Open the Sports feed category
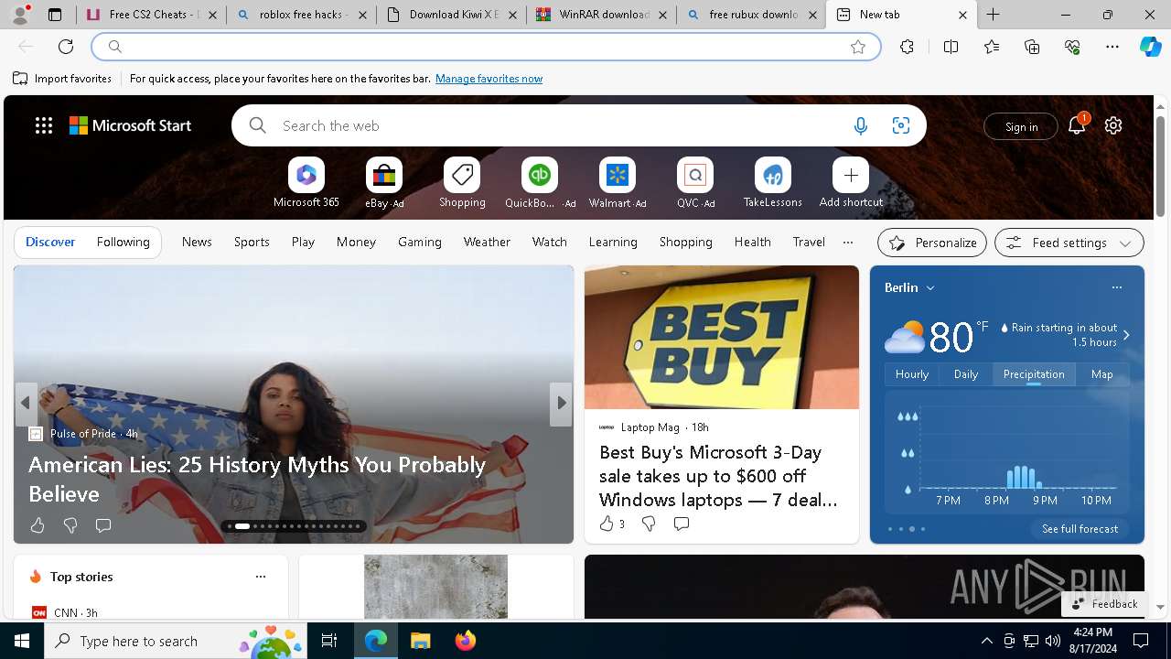The height and width of the screenshot is (659, 1171). 252,242
